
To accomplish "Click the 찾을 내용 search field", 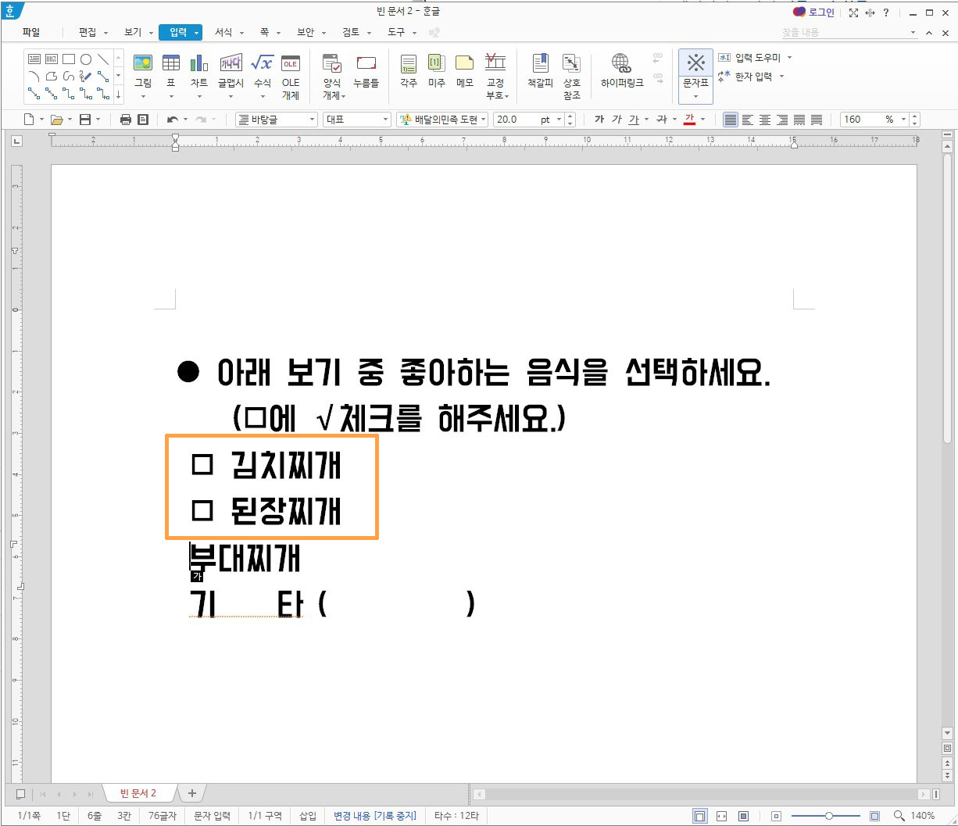I will [849, 32].
